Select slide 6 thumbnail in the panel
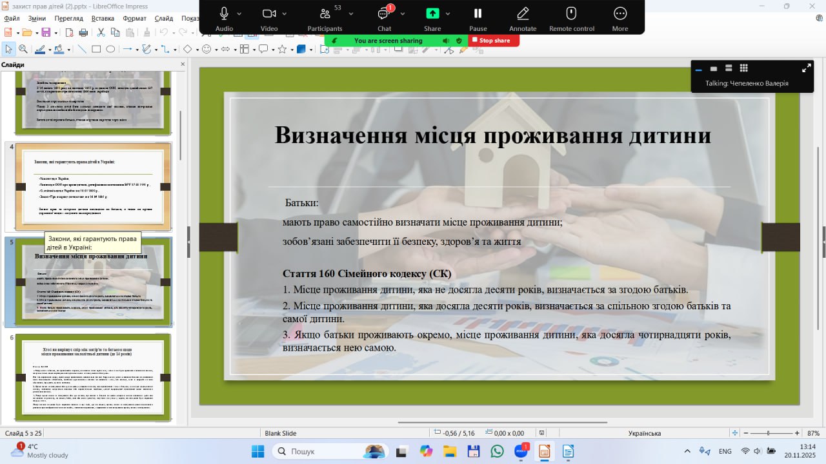The width and height of the screenshot is (826, 464). [x=93, y=377]
